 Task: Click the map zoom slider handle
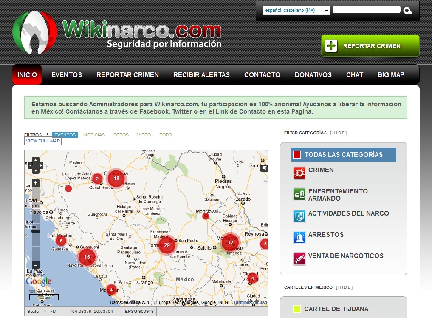(x=36, y=231)
